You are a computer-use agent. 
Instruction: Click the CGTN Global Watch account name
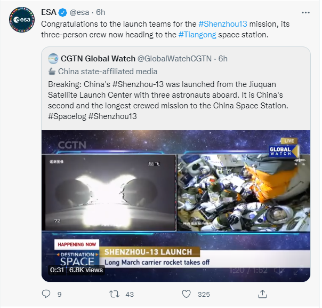click(x=98, y=58)
